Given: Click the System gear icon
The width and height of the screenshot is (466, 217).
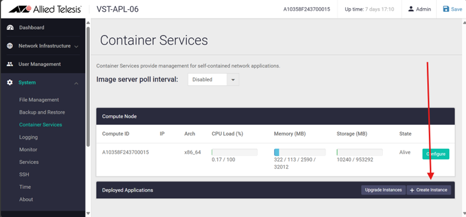Looking at the screenshot, I should (x=10, y=82).
